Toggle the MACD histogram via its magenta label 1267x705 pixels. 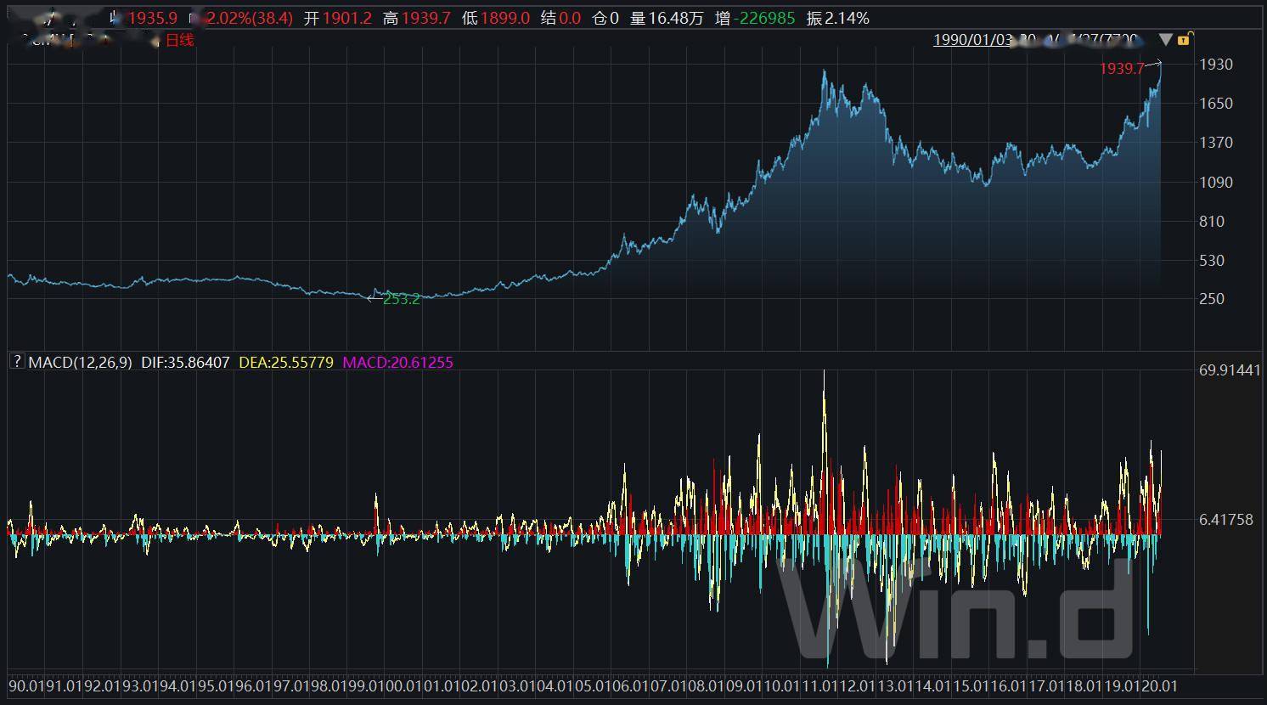397,361
